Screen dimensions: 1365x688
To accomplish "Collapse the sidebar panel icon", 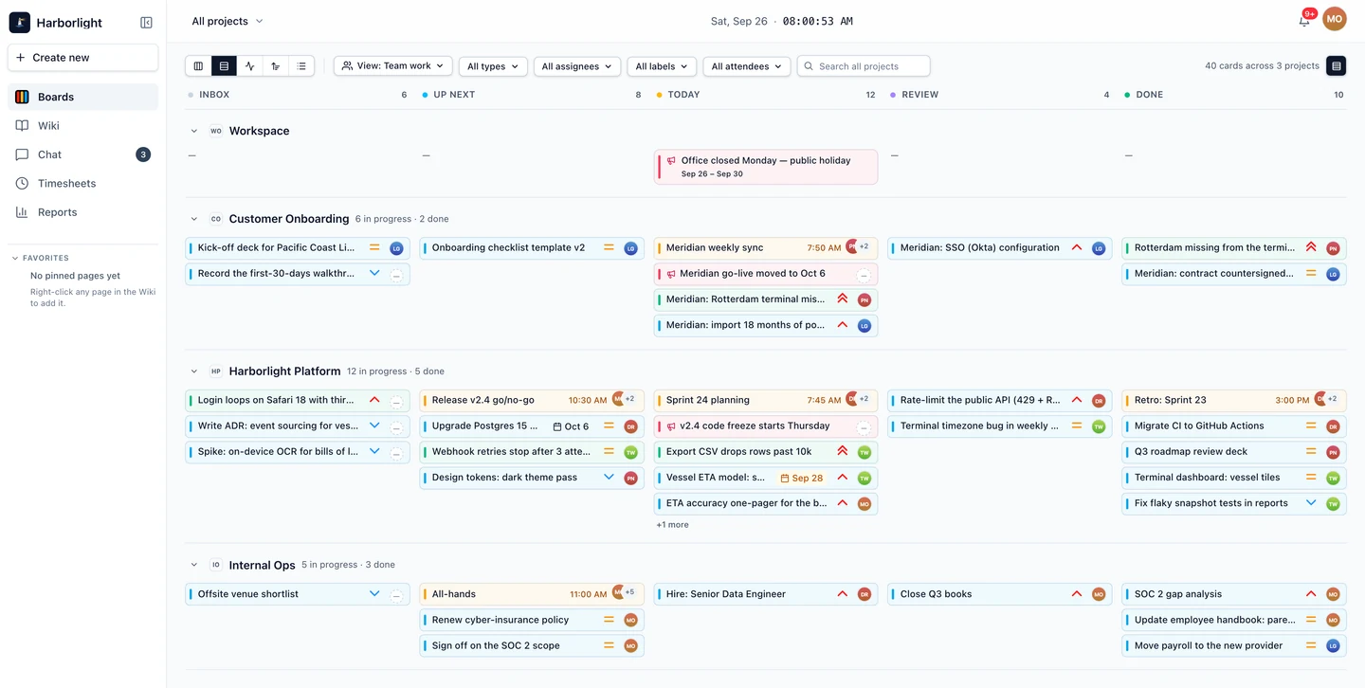I will click(x=146, y=22).
